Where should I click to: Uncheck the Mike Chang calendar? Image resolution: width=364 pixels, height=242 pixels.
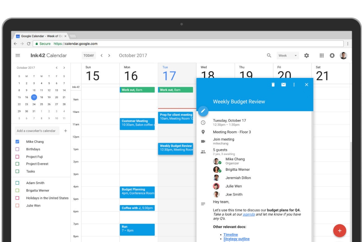[17, 142]
